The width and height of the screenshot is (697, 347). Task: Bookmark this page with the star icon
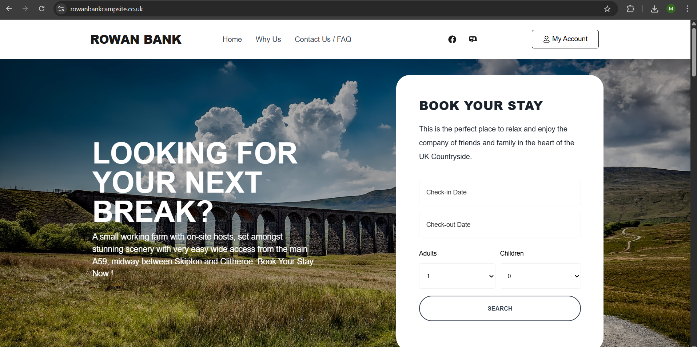coord(607,9)
